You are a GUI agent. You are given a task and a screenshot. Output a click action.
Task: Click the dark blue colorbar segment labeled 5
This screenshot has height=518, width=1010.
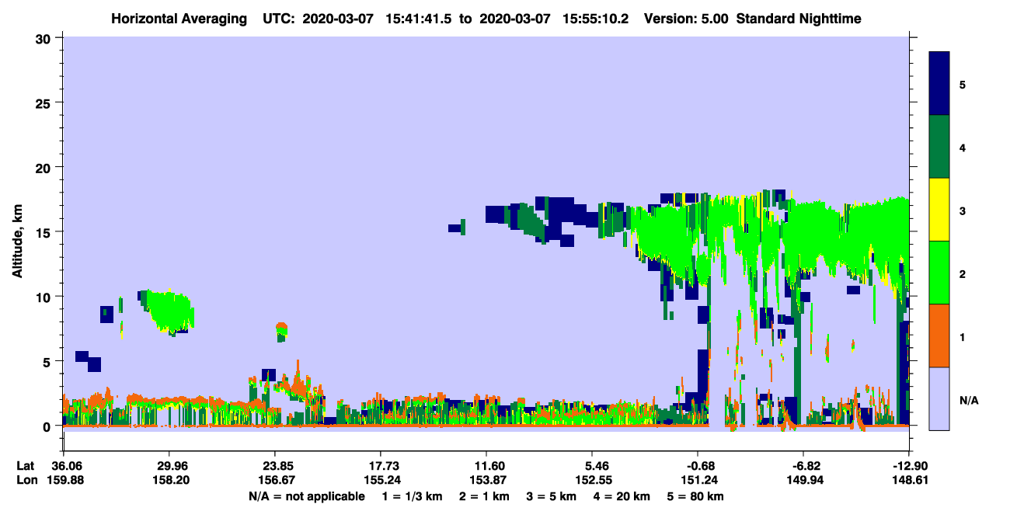(x=939, y=84)
